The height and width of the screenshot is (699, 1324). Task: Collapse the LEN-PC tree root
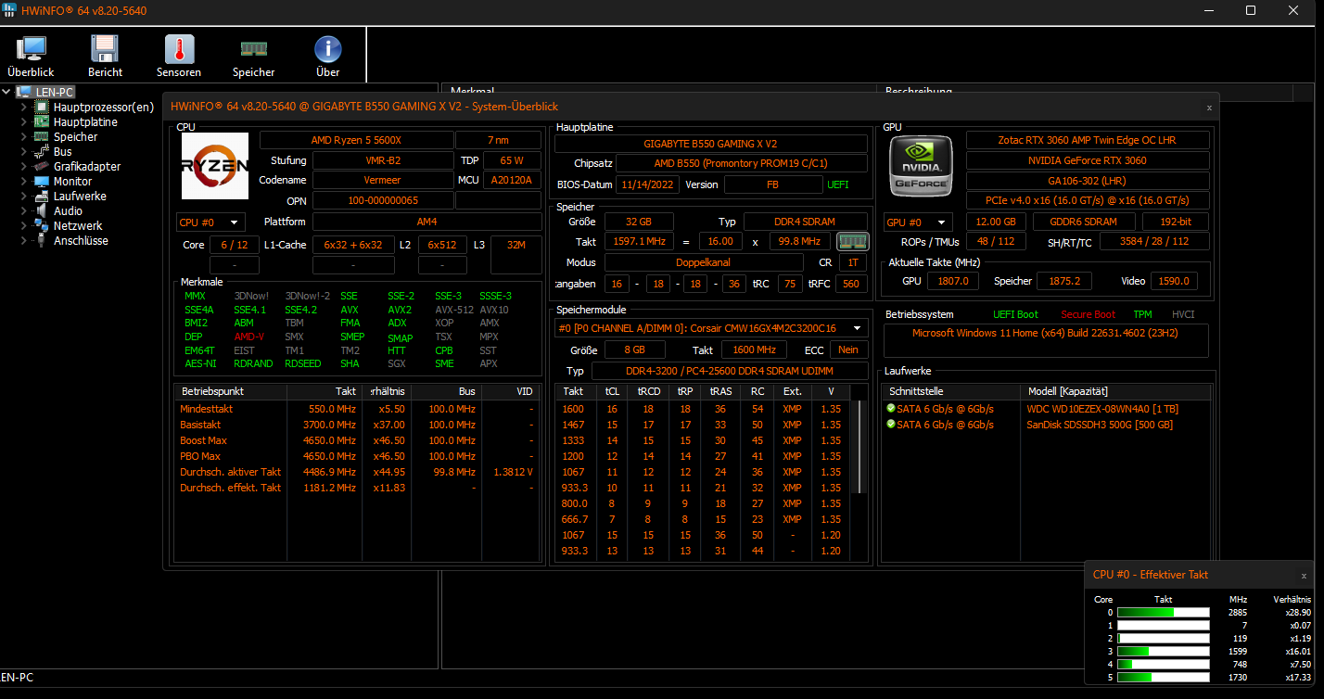click(8, 92)
